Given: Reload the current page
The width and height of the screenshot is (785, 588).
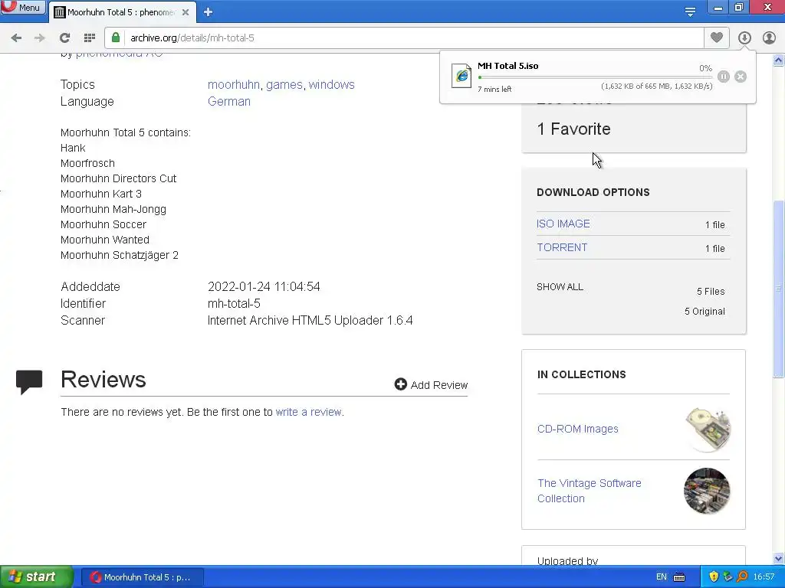Looking at the screenshot, I should click(64, 38).
